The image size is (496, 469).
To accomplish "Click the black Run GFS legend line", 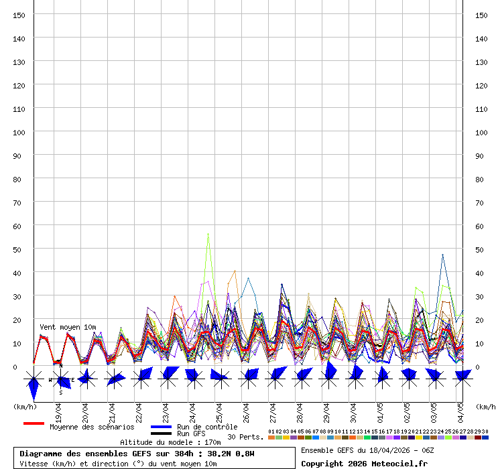I will click(162, 433).
